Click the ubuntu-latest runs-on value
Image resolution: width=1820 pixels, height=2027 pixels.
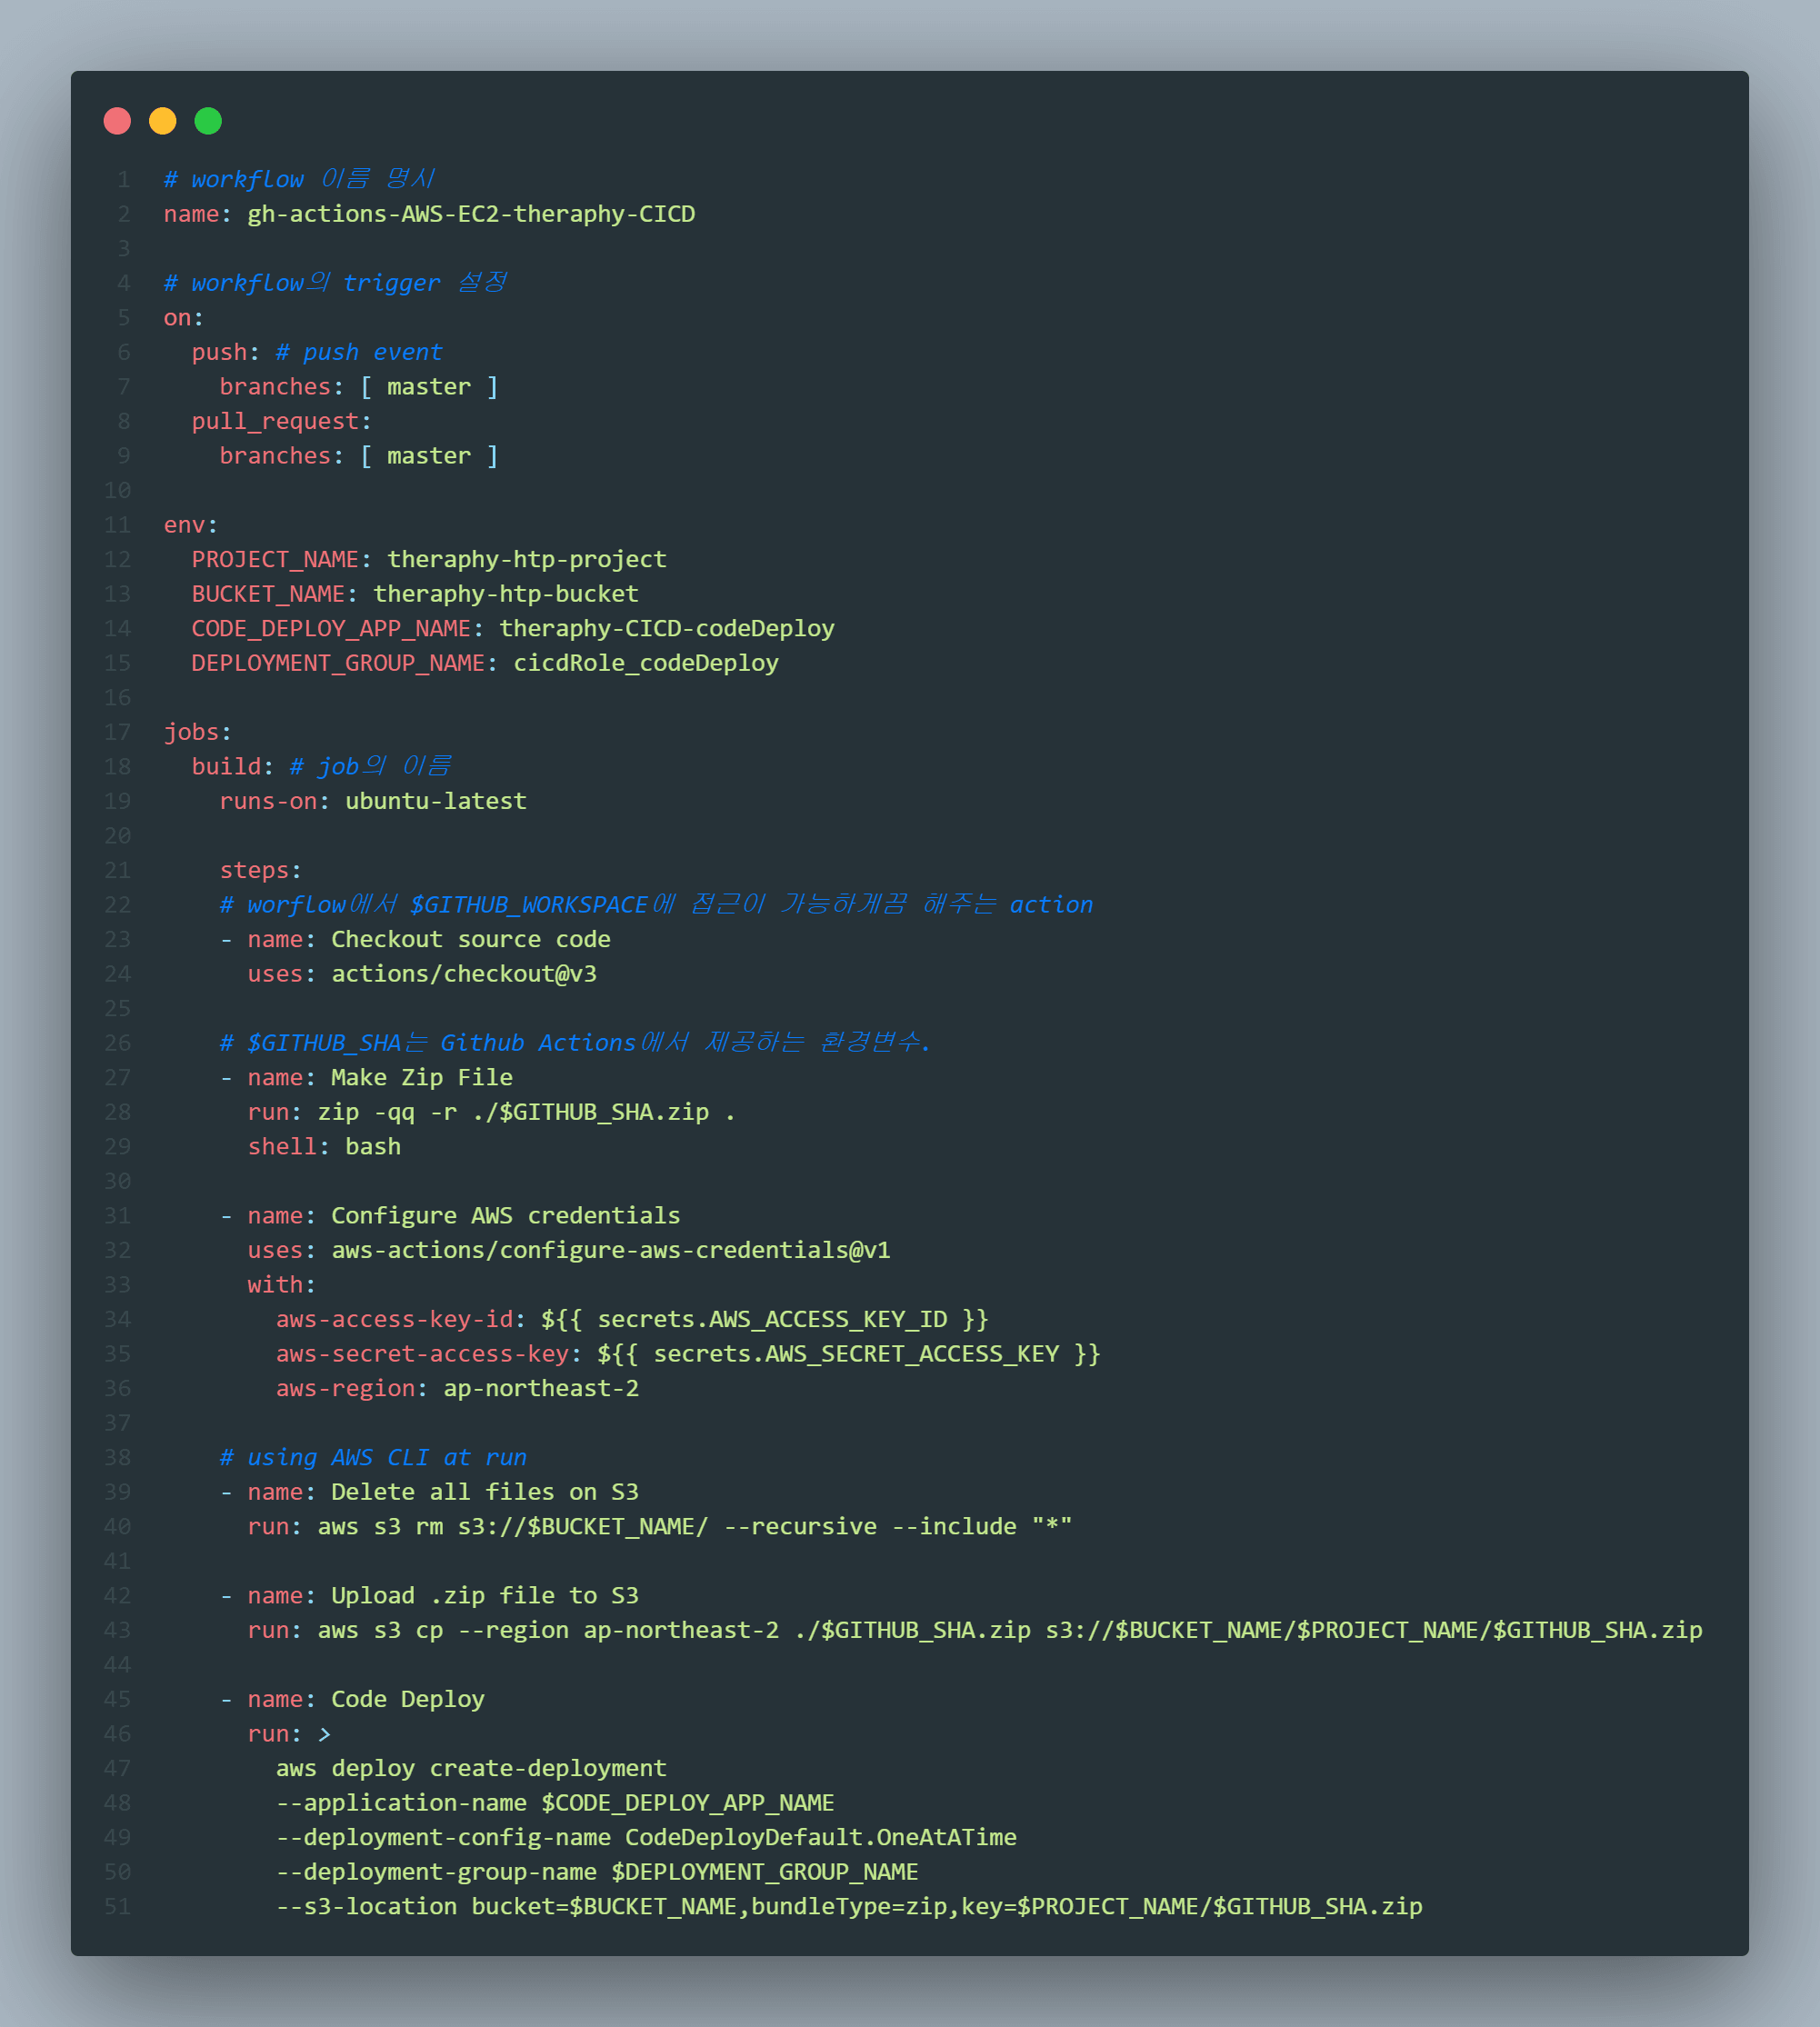click(x=435, y=801)
